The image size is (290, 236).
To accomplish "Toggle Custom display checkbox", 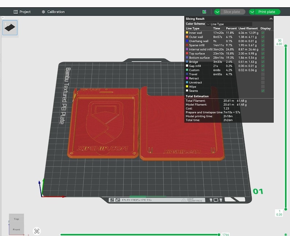I will pos(263,70).
